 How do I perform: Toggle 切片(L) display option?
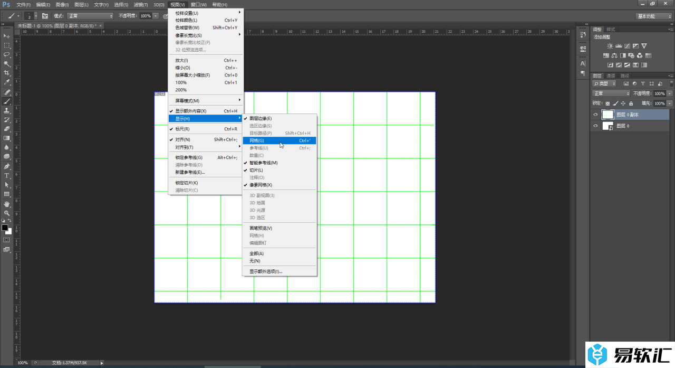tap(279, 170)
